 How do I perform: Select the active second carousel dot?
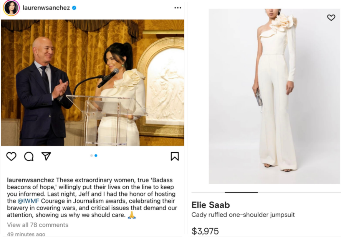click(x=96, y=155)
